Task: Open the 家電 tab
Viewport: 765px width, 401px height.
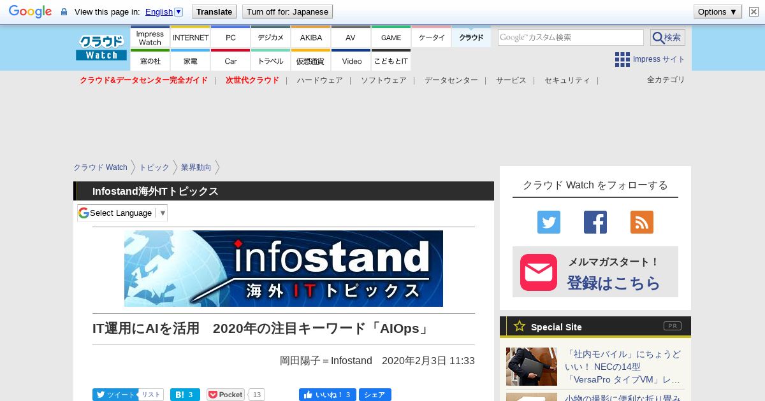Action: pyautogui.click(x=191, y=60)
